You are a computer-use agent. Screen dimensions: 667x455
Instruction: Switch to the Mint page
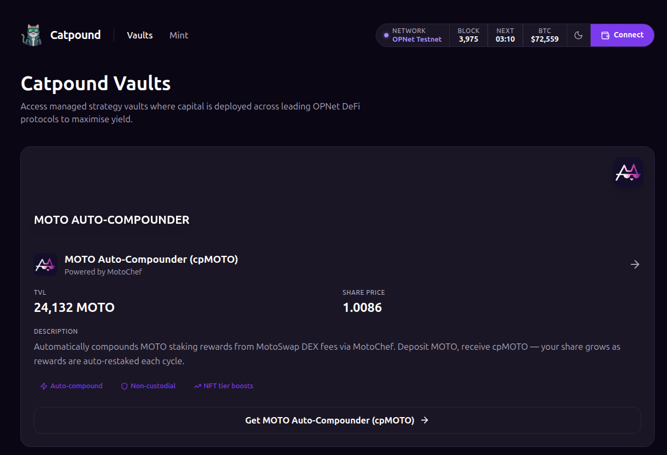(x=179, y=35)
